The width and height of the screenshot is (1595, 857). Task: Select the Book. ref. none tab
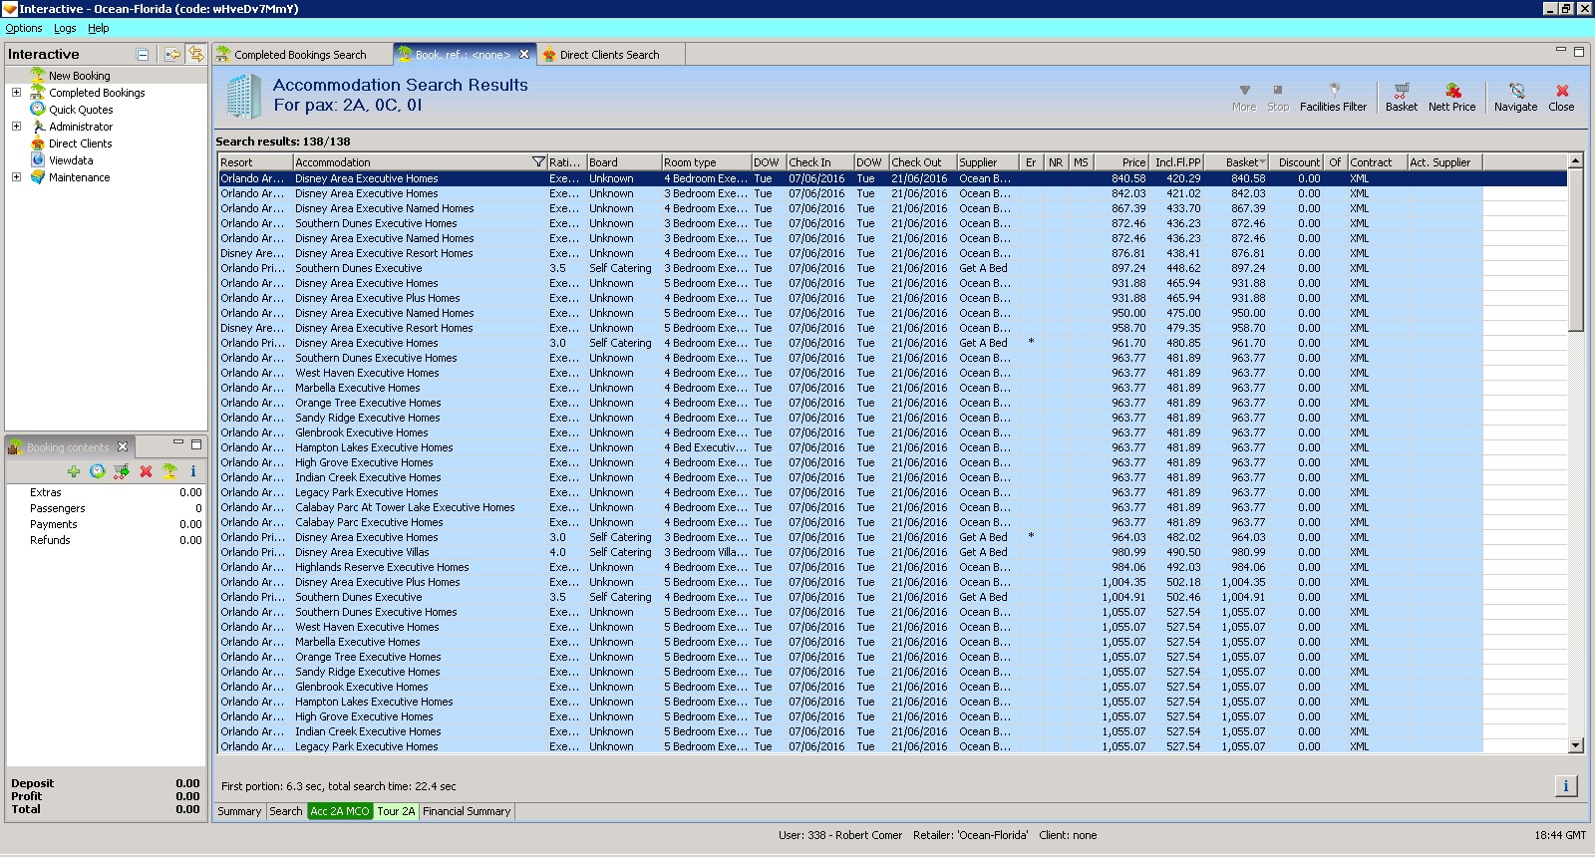tap(463, 55)
